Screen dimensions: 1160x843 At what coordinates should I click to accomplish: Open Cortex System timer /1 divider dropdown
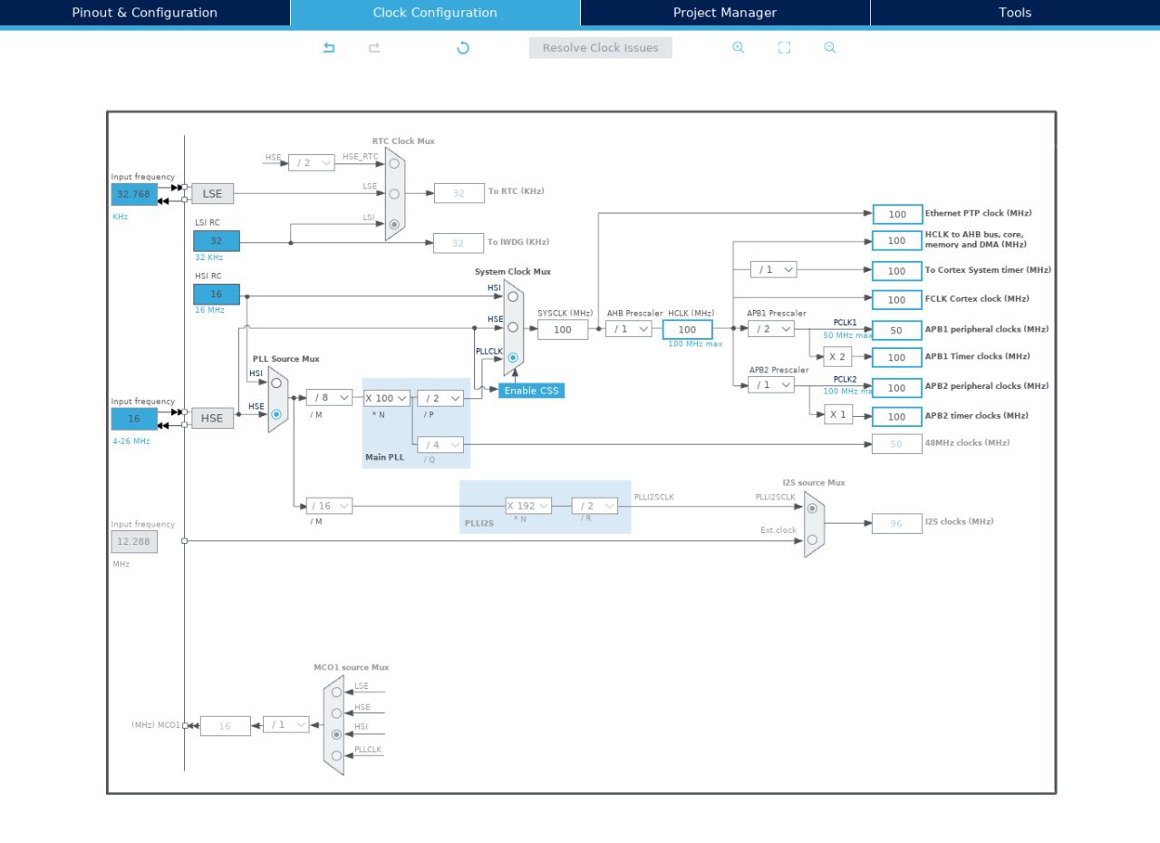[774, 270]
